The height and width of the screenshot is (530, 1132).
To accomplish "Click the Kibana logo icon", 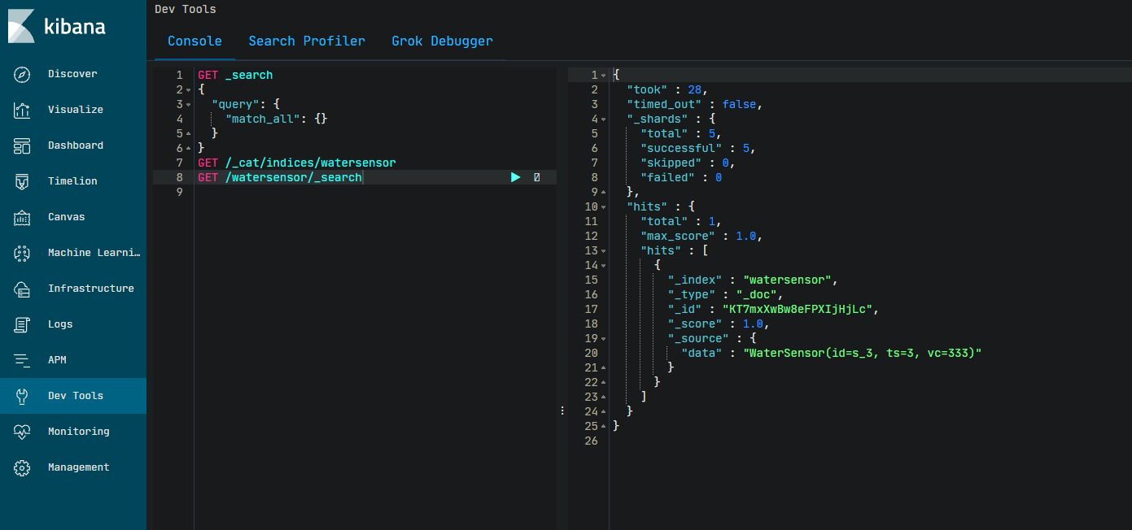I will [x=21, y=26].
